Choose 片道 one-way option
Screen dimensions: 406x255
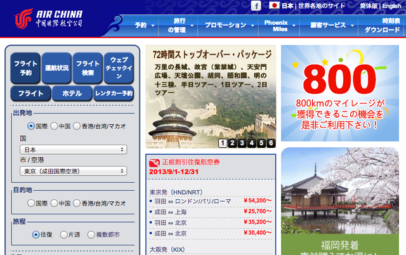click(x=63, y=235)
